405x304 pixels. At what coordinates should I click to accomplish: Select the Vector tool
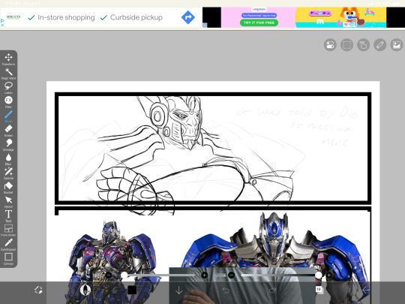tap(8, 202)
